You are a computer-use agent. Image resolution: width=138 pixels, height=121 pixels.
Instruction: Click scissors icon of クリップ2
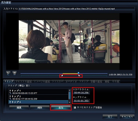click(x=11, y=99)
